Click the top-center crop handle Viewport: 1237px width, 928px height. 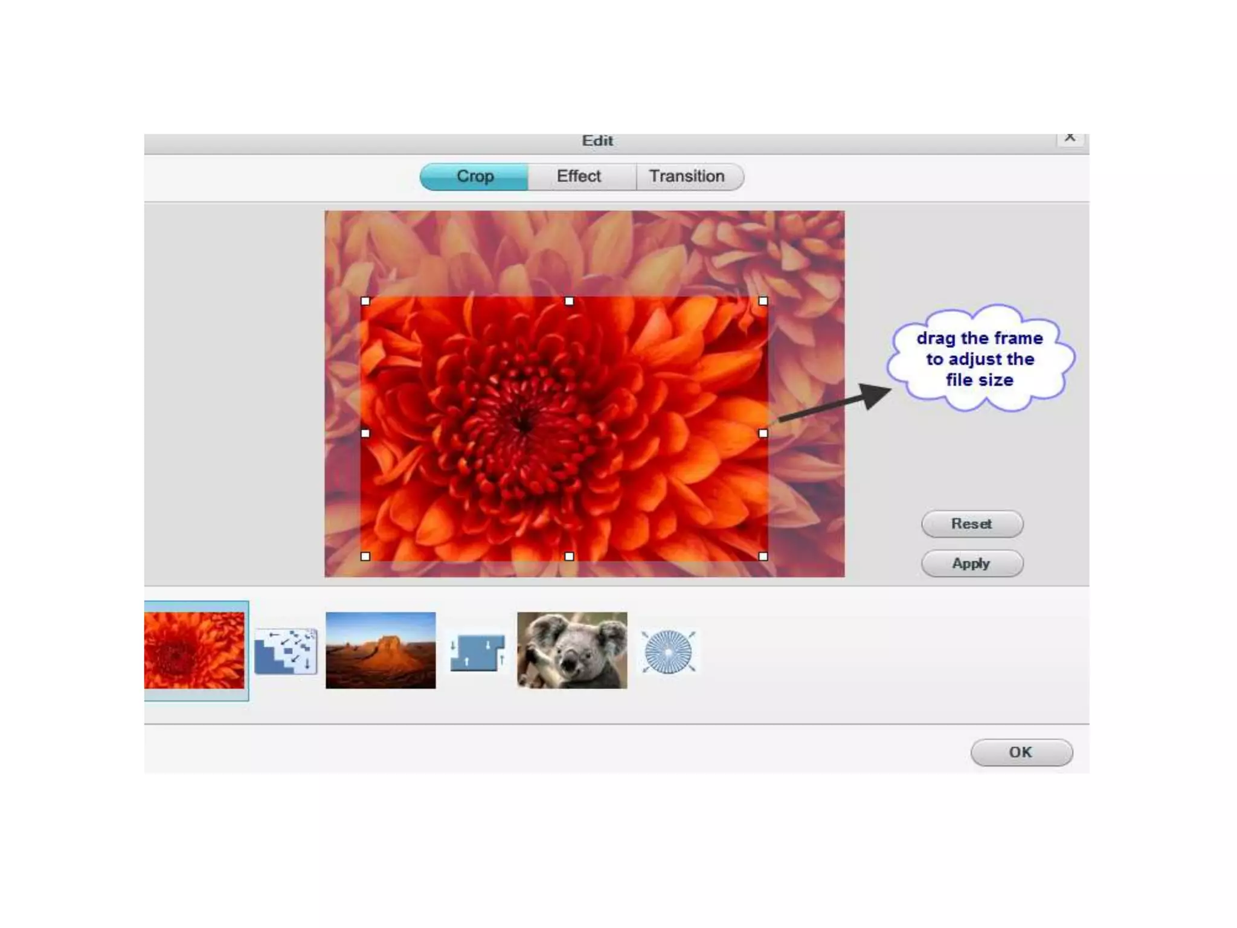[x=569, y=301]
